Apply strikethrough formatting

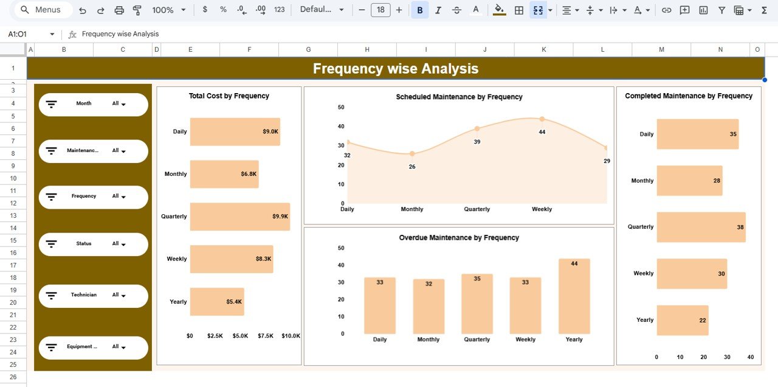[x=456, y=10]
